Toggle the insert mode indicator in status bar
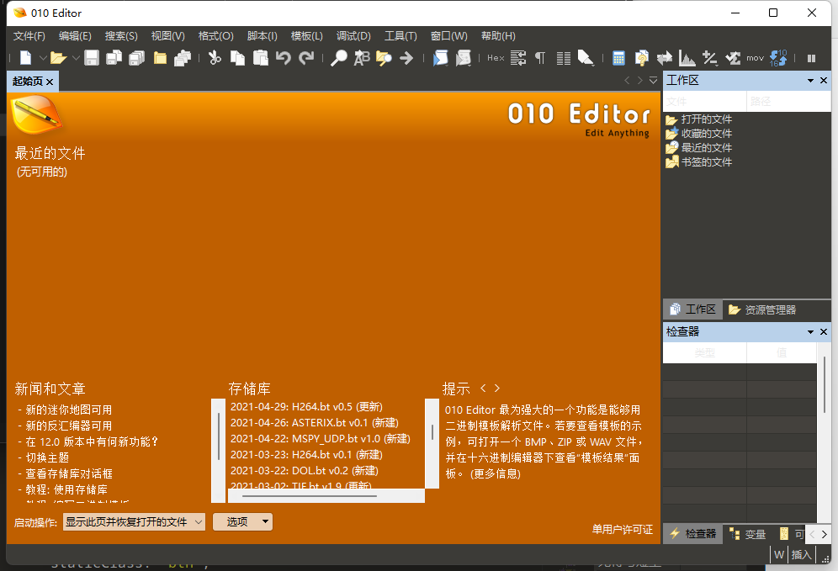 (x=801, y=555)
